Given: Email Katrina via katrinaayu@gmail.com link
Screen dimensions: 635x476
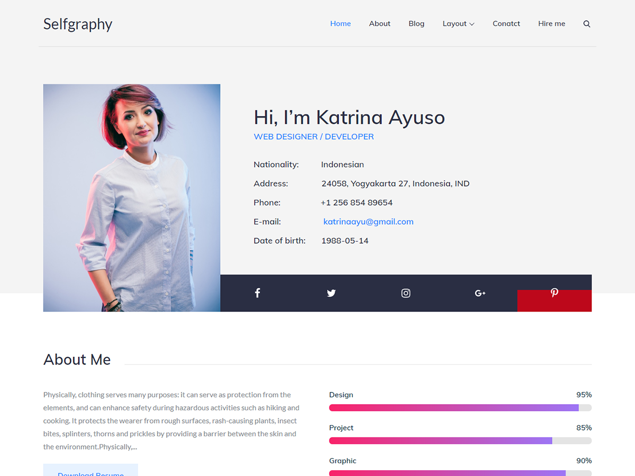Looking at the screenshot, I should point(368,222).
